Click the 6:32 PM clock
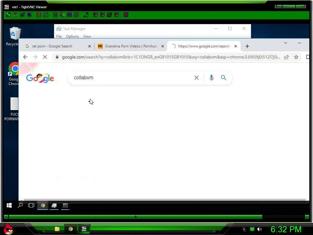The image size is (313, 235). [x=286, y=229]
